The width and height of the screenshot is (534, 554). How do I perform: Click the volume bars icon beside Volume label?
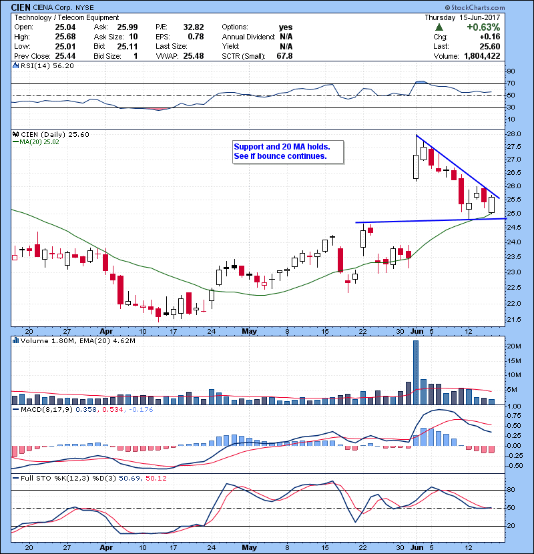[15, 340]
